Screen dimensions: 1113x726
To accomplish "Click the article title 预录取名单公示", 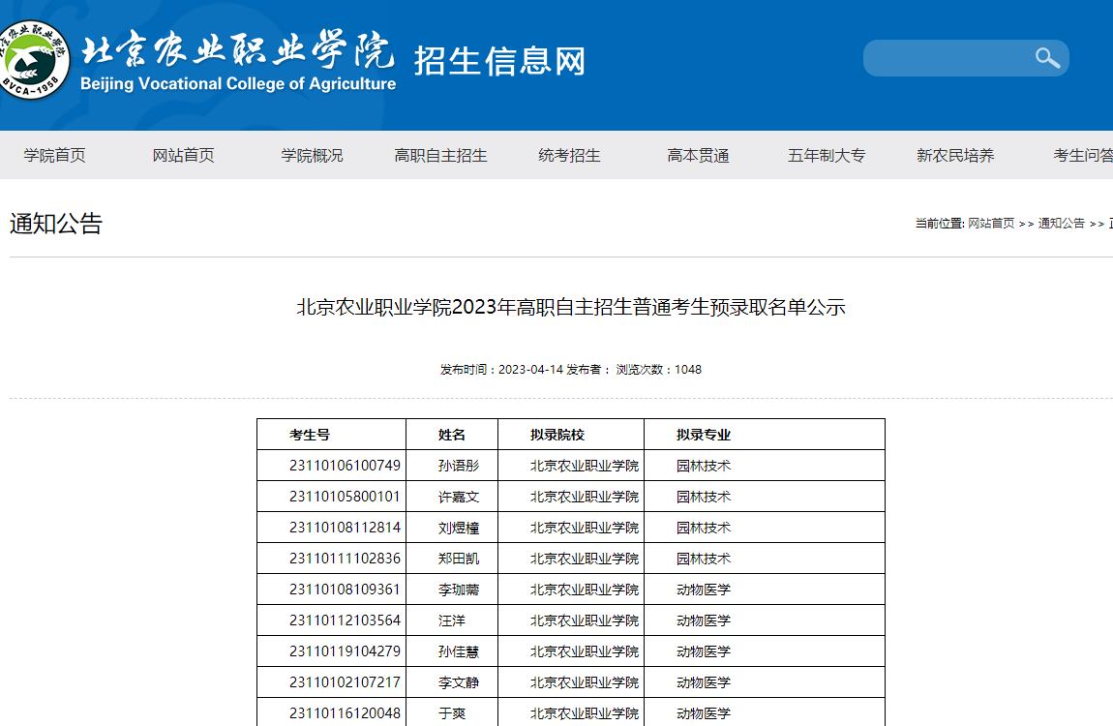I will coord(571,307).
